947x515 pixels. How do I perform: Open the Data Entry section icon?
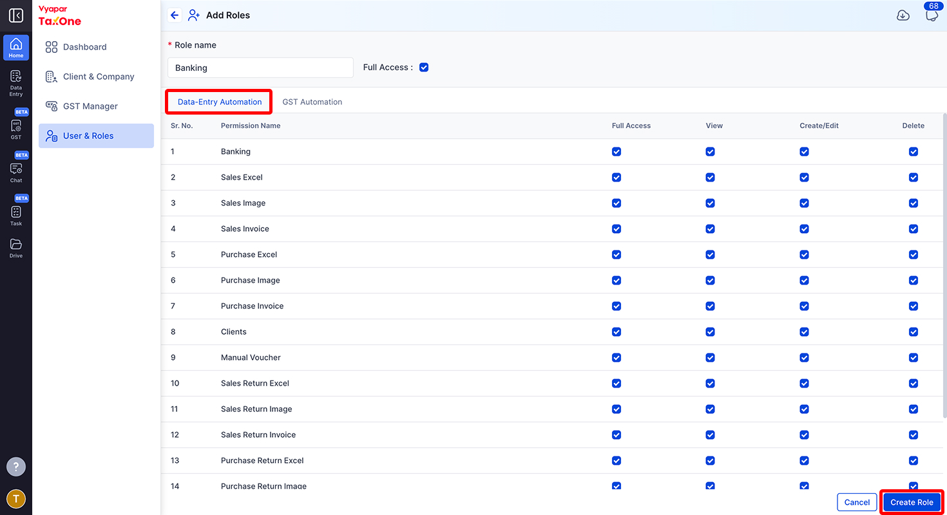point(16,84)
